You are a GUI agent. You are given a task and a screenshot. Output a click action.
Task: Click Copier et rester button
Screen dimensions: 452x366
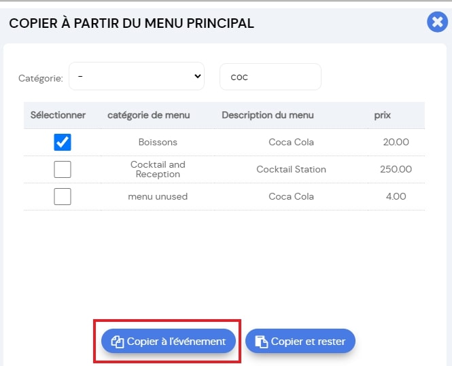click(x=300, y=342)
